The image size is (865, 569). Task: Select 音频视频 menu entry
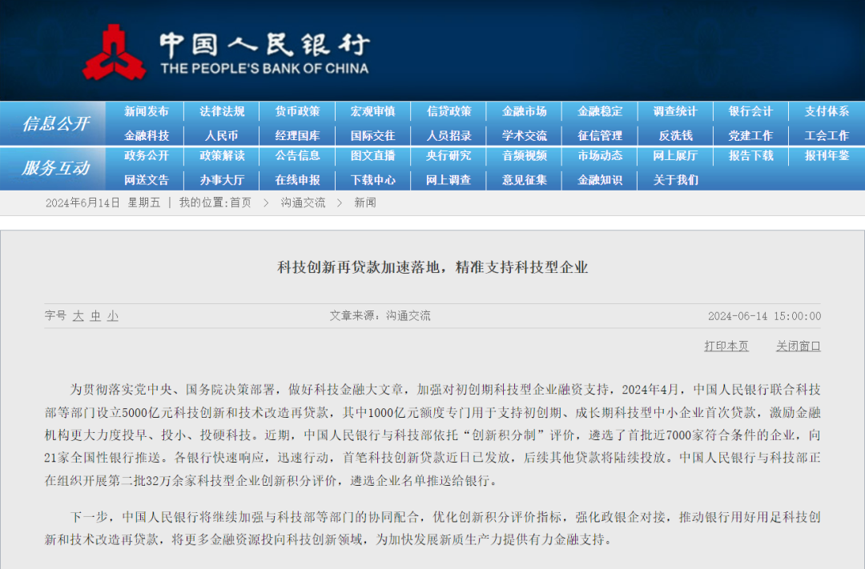point(524,155)
